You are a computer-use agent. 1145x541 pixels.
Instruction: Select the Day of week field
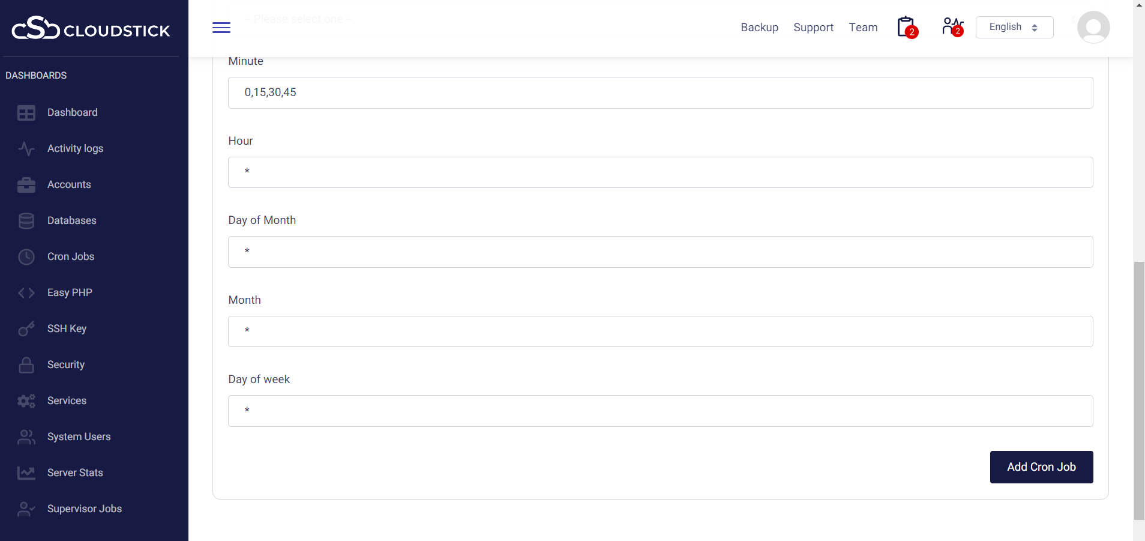pyautogui.click(x=660, y=411)
